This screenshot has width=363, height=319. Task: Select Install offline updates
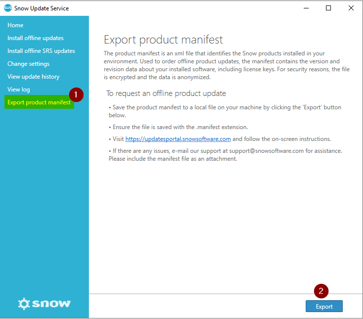pos(36,38)
